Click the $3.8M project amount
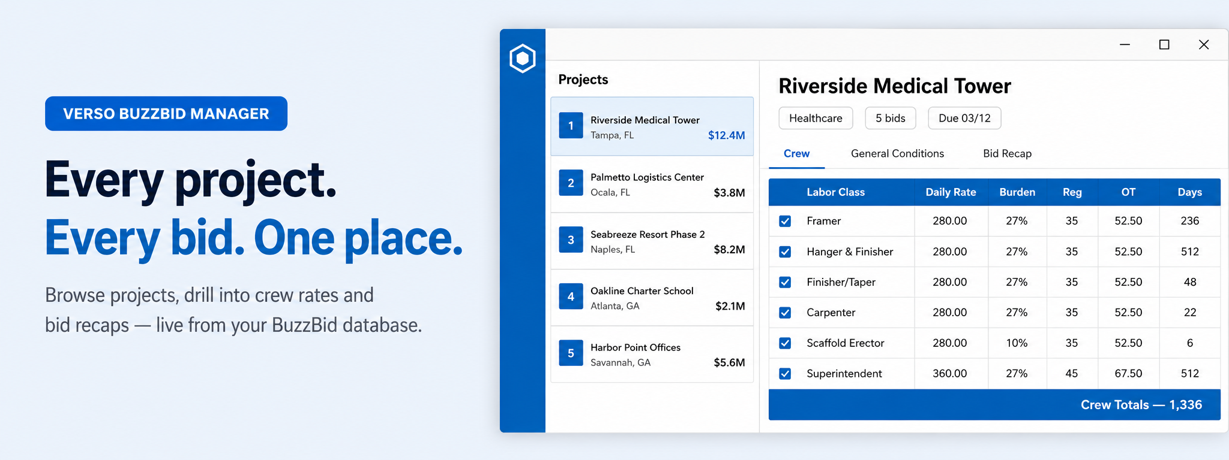Viewport: 1229px width, 460px height. pyautogui.click(x=729, y=193)
